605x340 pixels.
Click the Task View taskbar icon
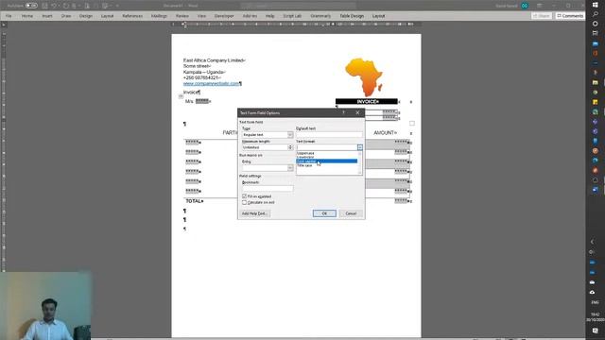click(595, 33)
